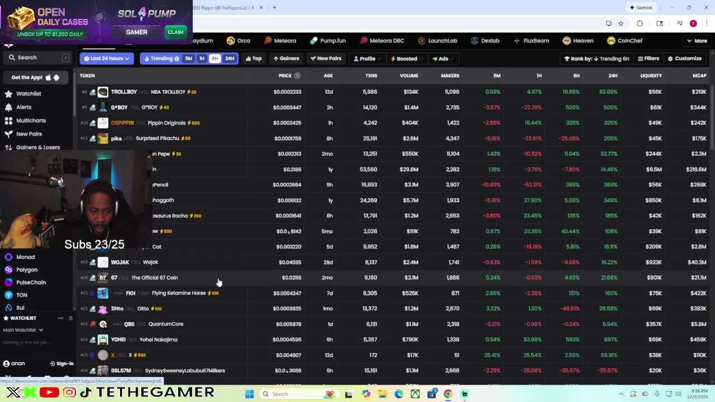Viewport: 715px width, 402px height.
Task: Open the new browser tab plus button
Action: 274,8
